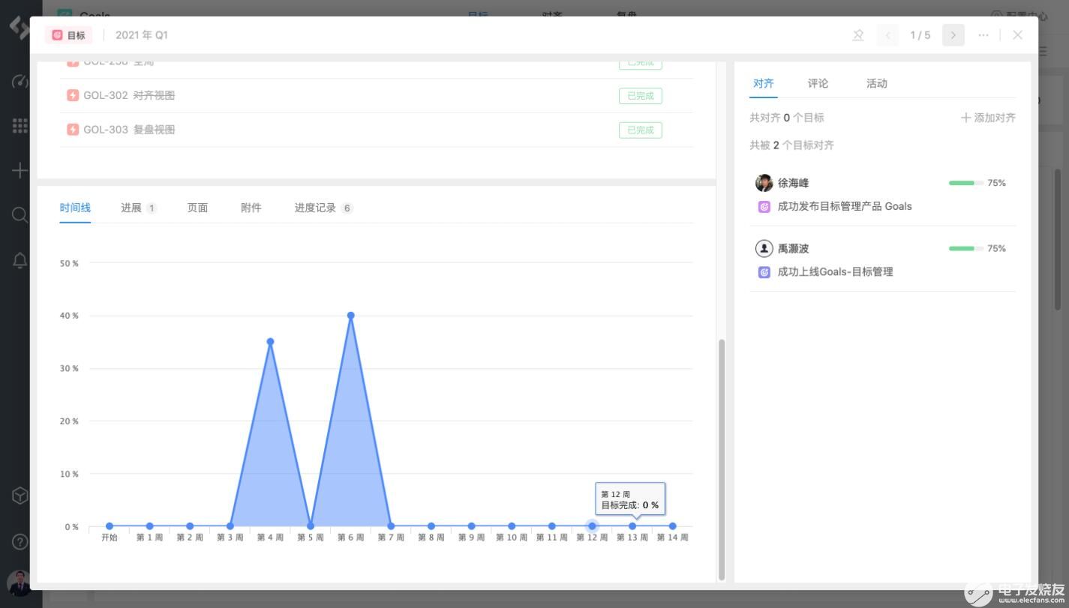Click the 目标 type badge in header
The width and height of the screenshot is (1069, 608).
click(x=68, y=35)
